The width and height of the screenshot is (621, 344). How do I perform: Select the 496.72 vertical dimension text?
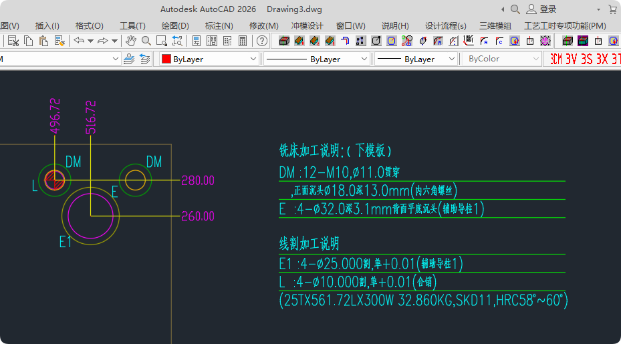click(x=55, y=116)
